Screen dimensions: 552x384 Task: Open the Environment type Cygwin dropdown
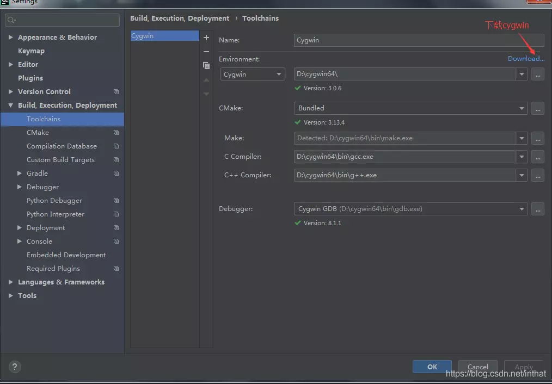coord(253,74)
